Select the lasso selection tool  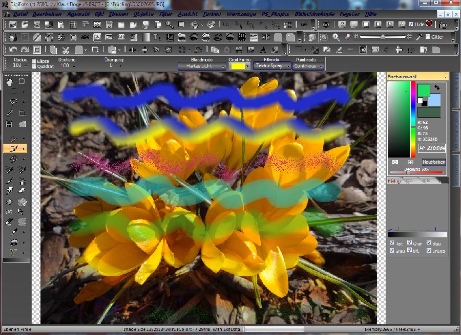[10, 101]
